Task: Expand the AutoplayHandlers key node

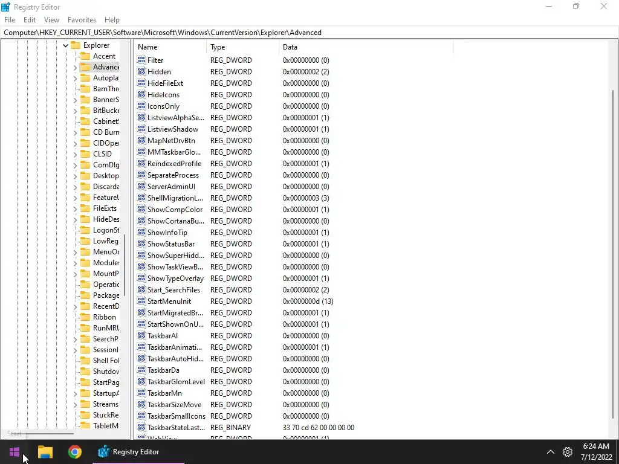Action: 75,78
